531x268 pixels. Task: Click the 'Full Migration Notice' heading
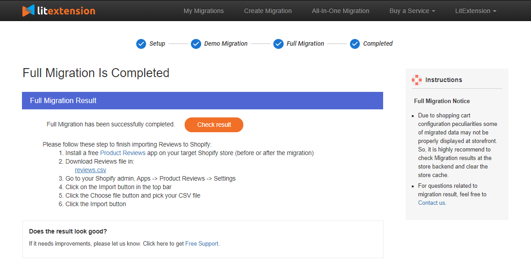pyautogui.click(x=442, y=101)
